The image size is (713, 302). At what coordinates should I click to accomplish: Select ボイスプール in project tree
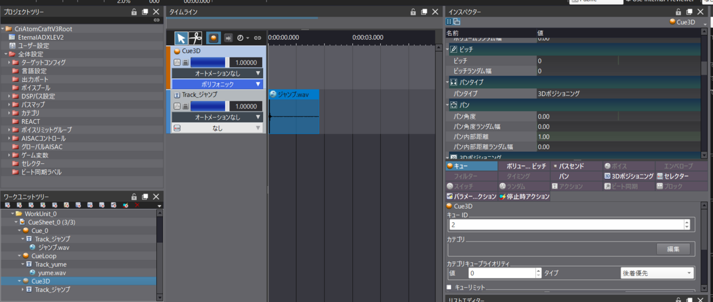coord(36,87)
